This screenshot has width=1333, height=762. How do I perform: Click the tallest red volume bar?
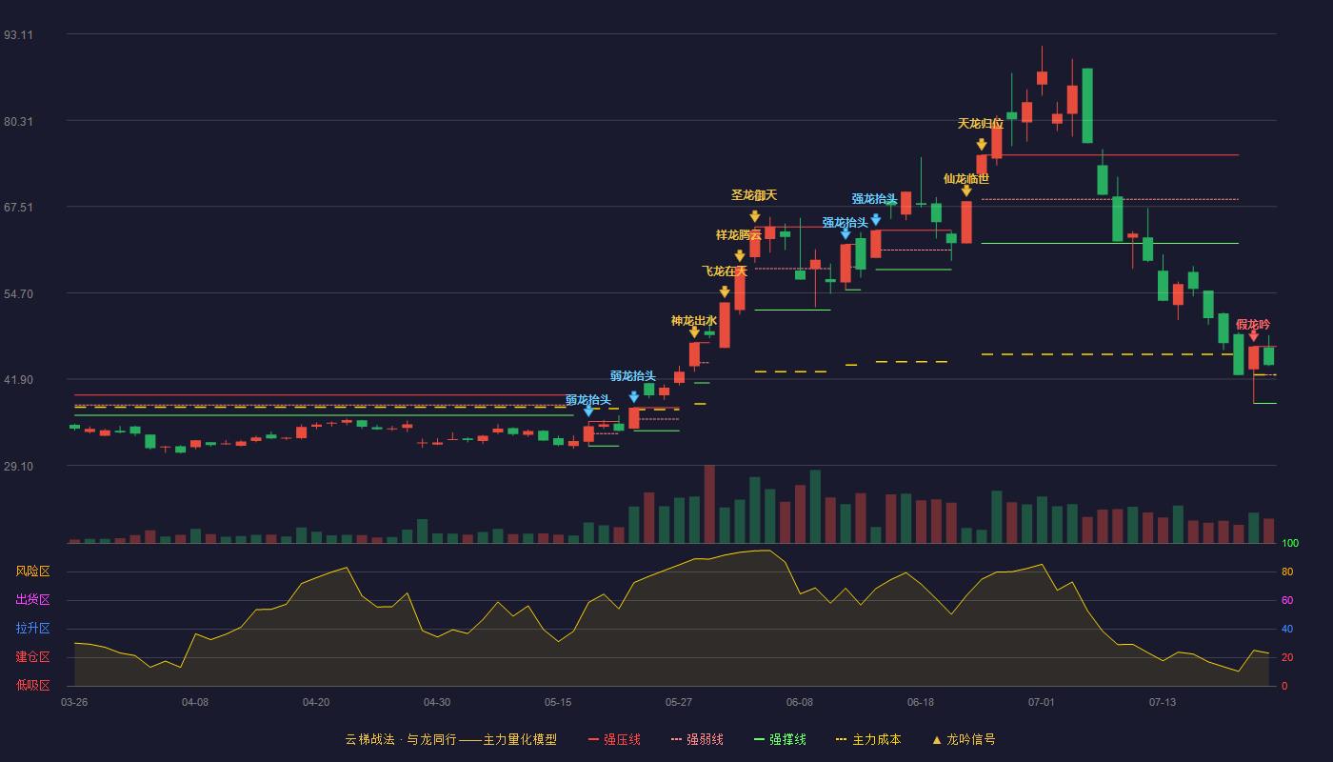(709, 504)
